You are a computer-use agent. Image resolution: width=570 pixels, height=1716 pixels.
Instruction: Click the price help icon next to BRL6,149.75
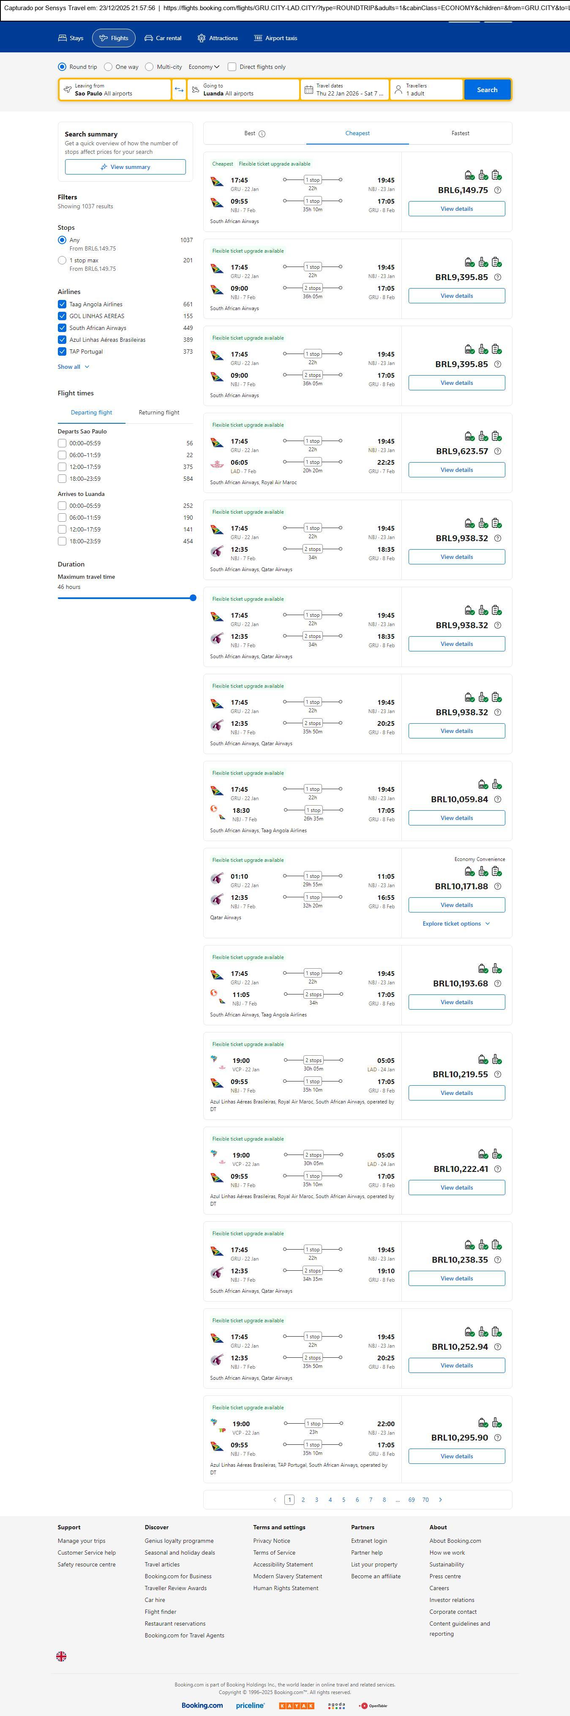pyautogui.click(x=497, y=191)
